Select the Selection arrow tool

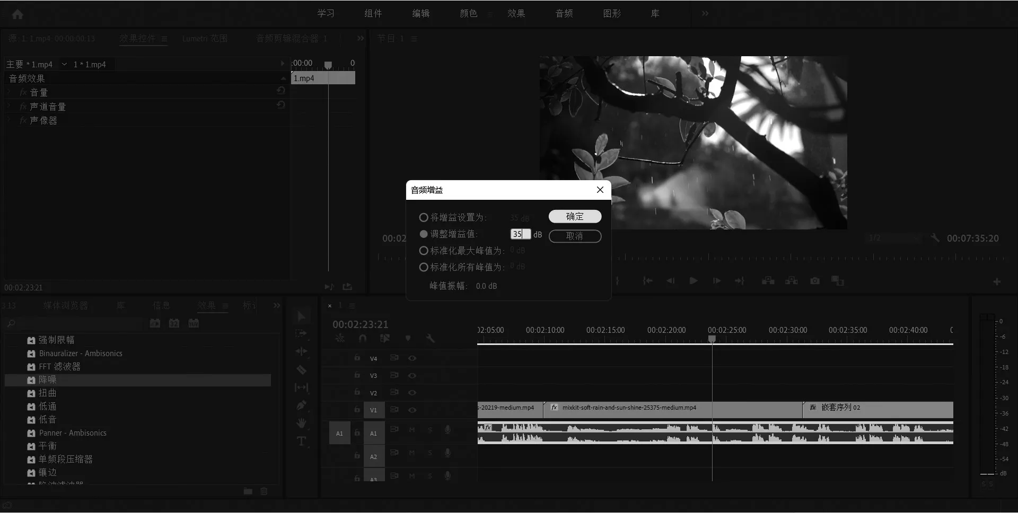(301, 316)
